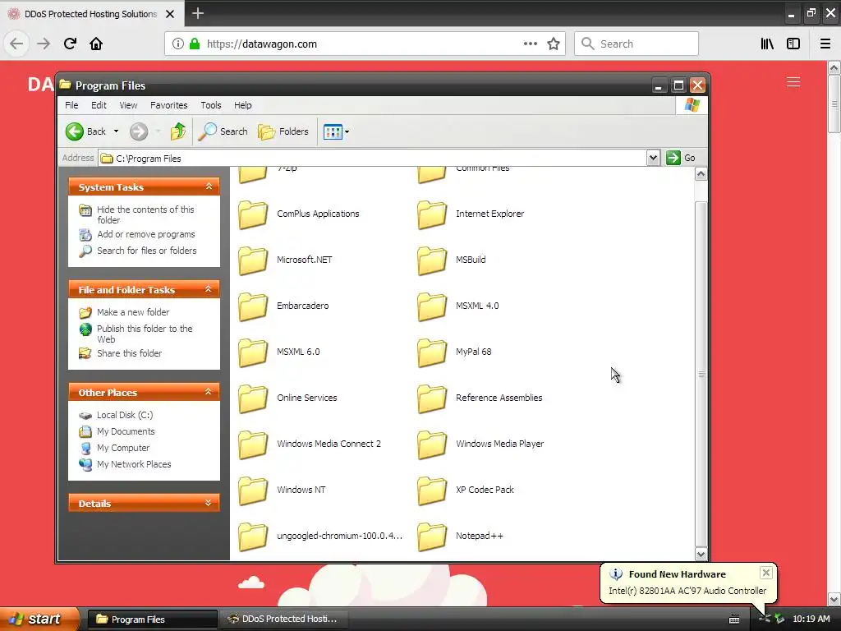This screenshot has width=841, height=631.
Task: Go to My Network Places link
Action: [134, 465]
